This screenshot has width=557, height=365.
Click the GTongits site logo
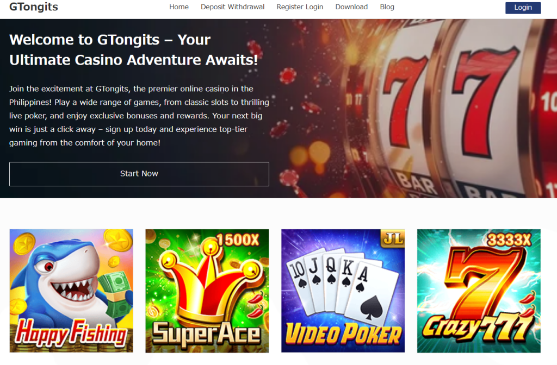(34, 7)
